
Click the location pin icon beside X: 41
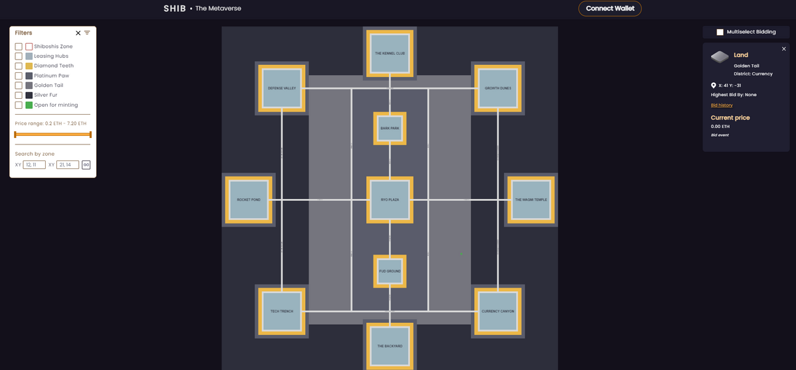pos(714,86)
